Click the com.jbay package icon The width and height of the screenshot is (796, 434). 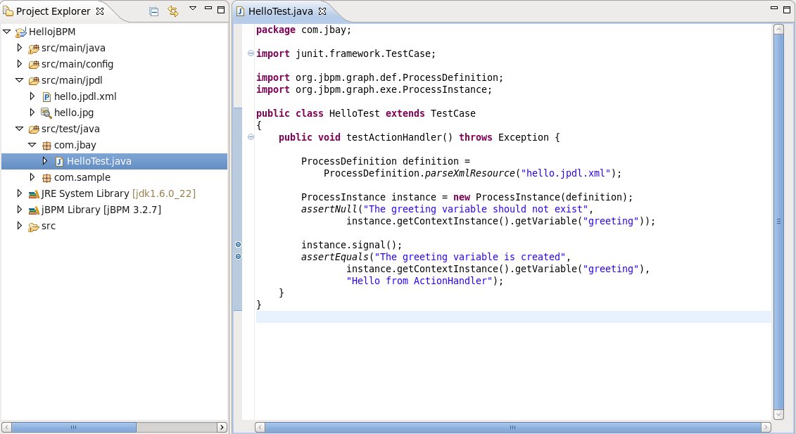(x=46, y=146)
